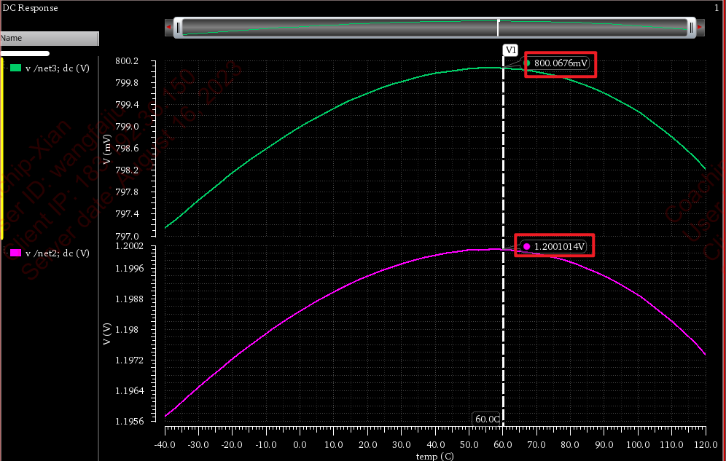Viewport: 726px width, 461px height.
Task: Select the V1 vertical marker flag
Action: pyautogui.click(x=510, y=50)
